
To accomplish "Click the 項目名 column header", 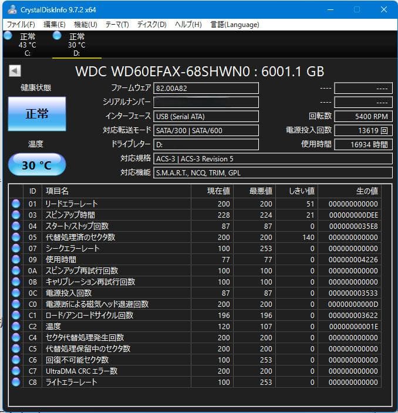I will 116,191.
